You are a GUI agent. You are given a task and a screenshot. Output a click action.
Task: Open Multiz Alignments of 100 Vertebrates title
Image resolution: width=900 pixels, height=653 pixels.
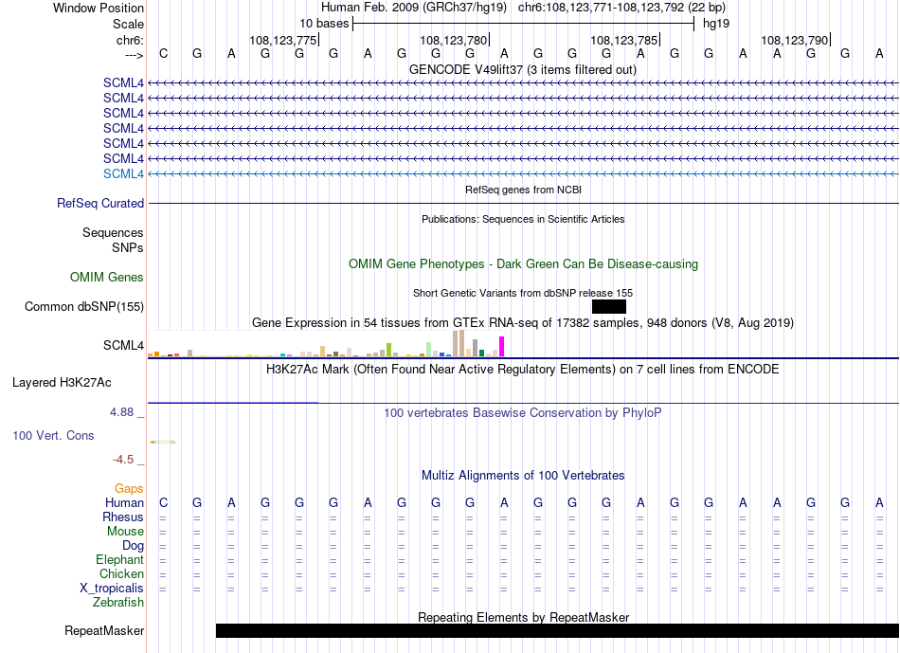tap(523, 476)
